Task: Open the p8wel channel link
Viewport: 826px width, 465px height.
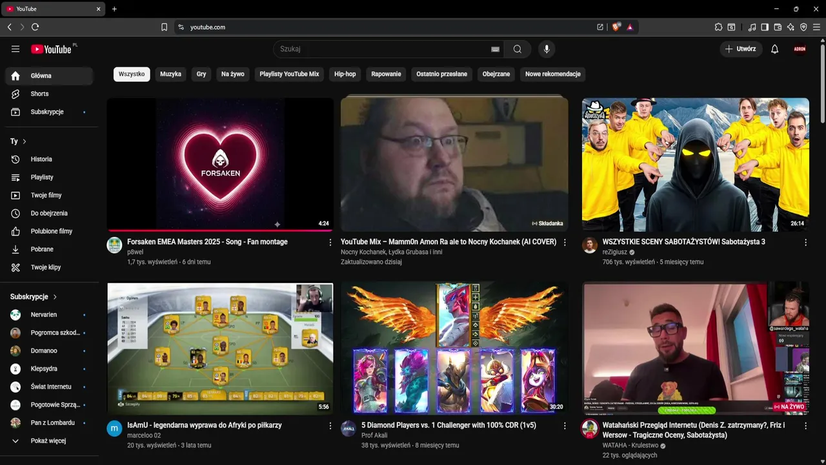Action: pyautogui.click(x=135, y=252)
